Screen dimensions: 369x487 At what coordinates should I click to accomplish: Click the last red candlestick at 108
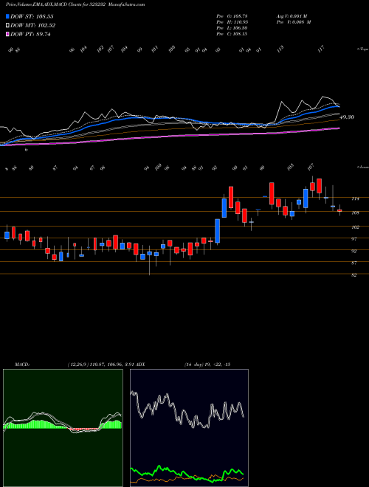[339, 210]
